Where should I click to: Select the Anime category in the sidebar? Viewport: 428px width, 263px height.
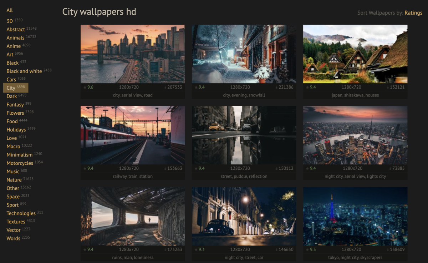[x=14, y=46]
